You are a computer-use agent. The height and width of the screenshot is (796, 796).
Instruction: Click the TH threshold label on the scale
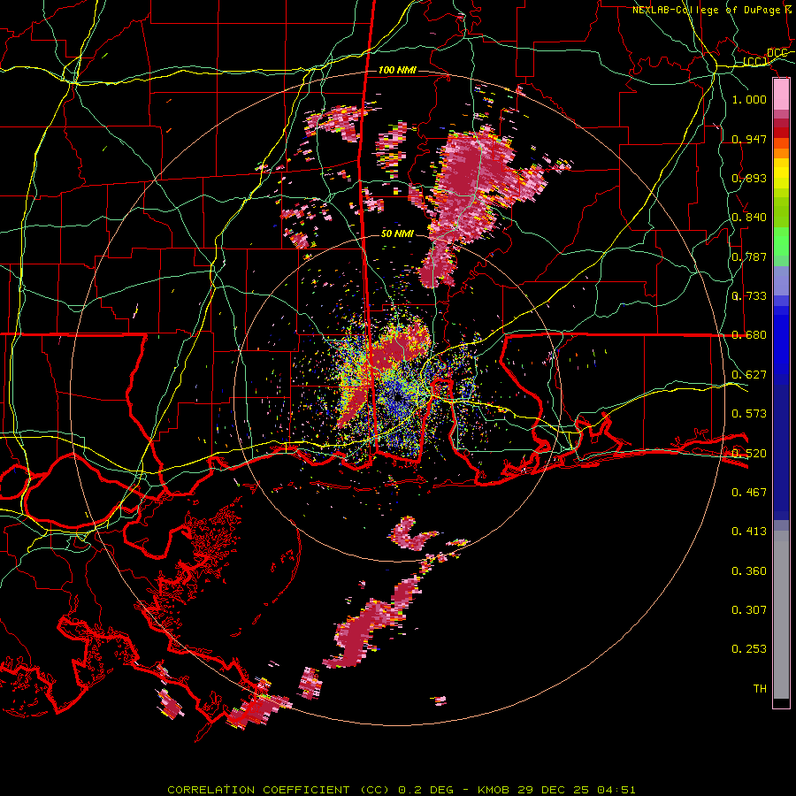tap(760, 688)
